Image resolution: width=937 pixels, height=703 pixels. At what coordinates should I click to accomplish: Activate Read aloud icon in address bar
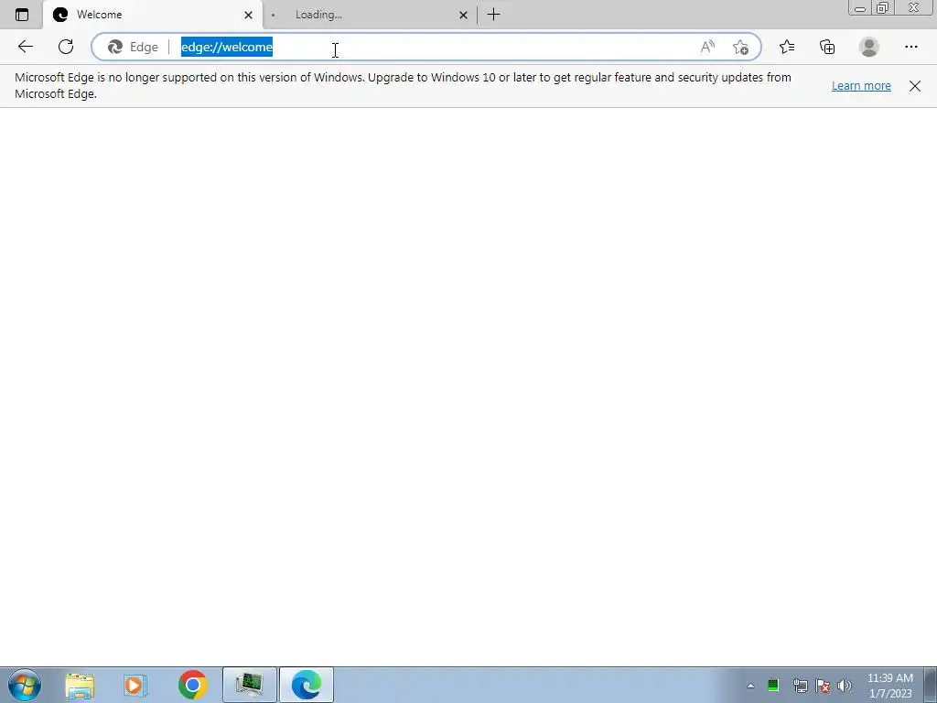(707, 47)
